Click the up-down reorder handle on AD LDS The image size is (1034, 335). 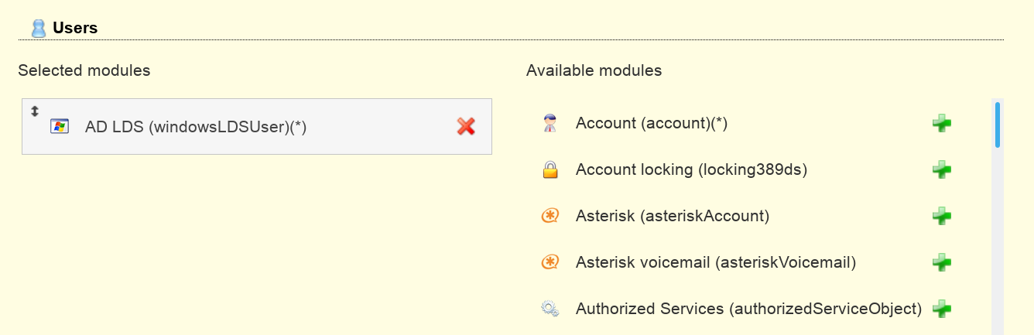tap(34, 111)
